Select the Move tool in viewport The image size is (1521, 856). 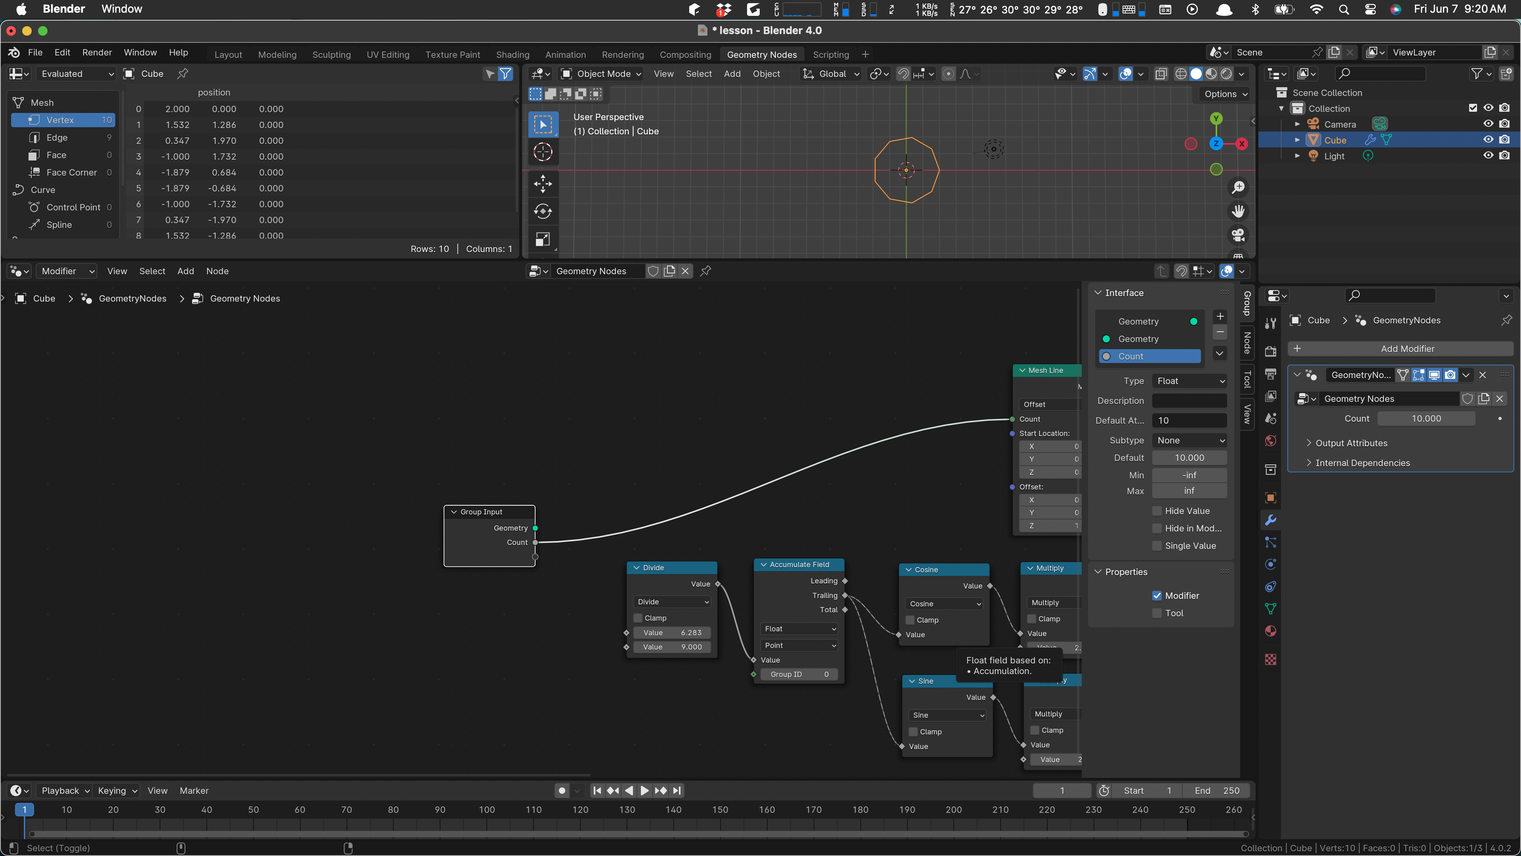pos(543,184)
